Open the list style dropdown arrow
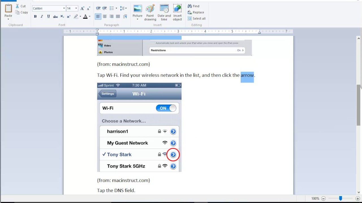Screen dimensions: 362x203 pyautogui.click(x=116, y=8)
